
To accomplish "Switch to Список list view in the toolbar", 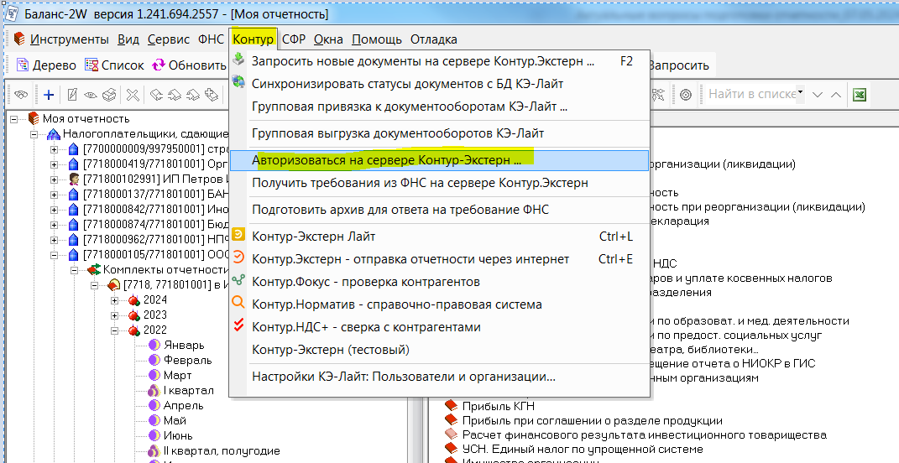I will [114, 65].
